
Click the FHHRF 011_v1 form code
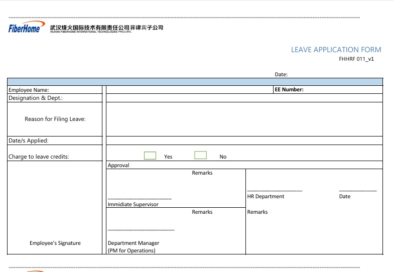pyautogui.click(x=356, y=59)
